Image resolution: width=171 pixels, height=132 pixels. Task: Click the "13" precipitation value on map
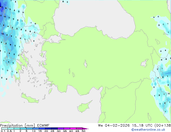pos(2,34)
